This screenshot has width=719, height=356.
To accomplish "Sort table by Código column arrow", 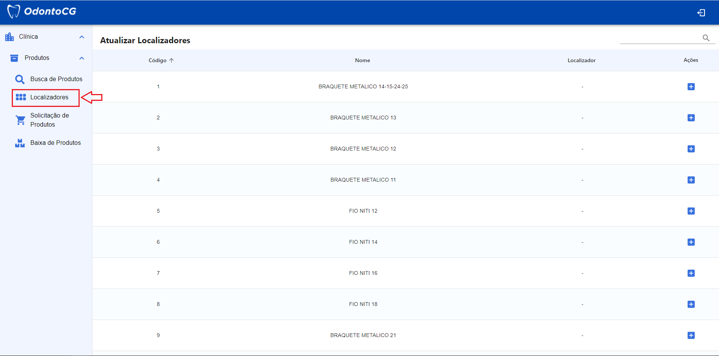I will click(x=171, y=60).
